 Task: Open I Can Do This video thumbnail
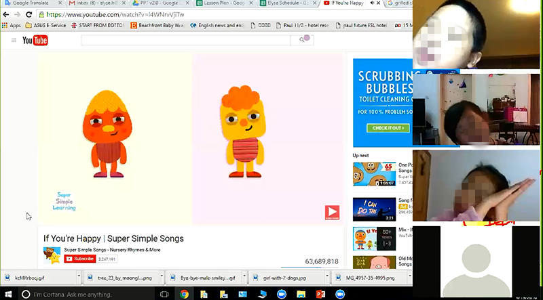374,209
